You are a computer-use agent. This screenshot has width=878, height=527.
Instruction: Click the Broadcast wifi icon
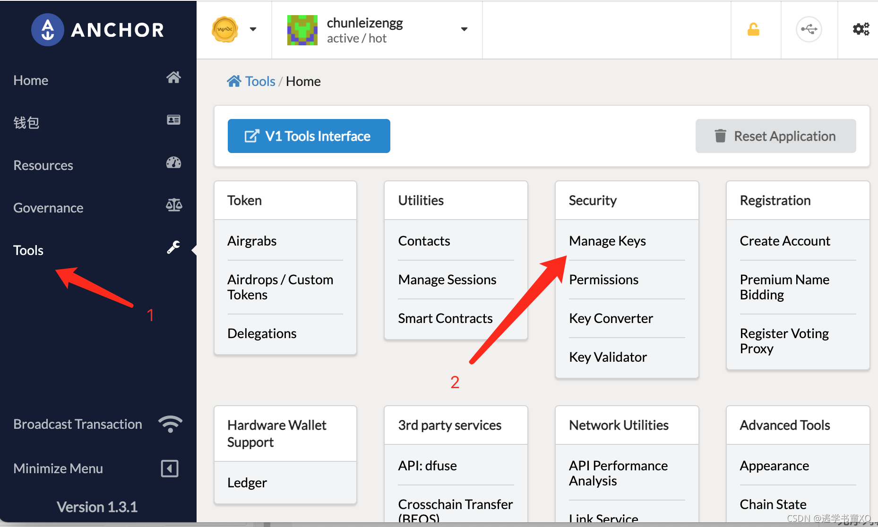pos(170,424)
